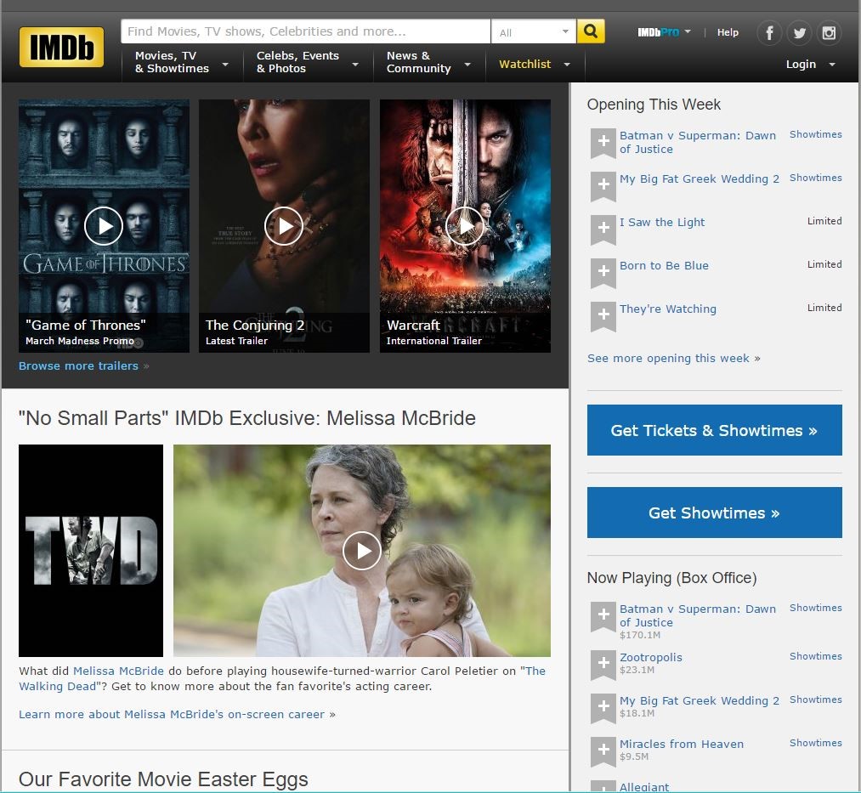Viewport: 861px width, 793px height.
Task: Add Born to Be Blue to watchlist
Action: (x=603, y=274)
